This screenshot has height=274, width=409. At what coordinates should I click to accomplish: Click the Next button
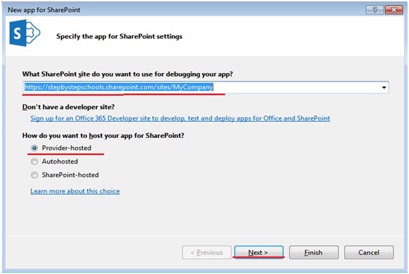(258, 252)
